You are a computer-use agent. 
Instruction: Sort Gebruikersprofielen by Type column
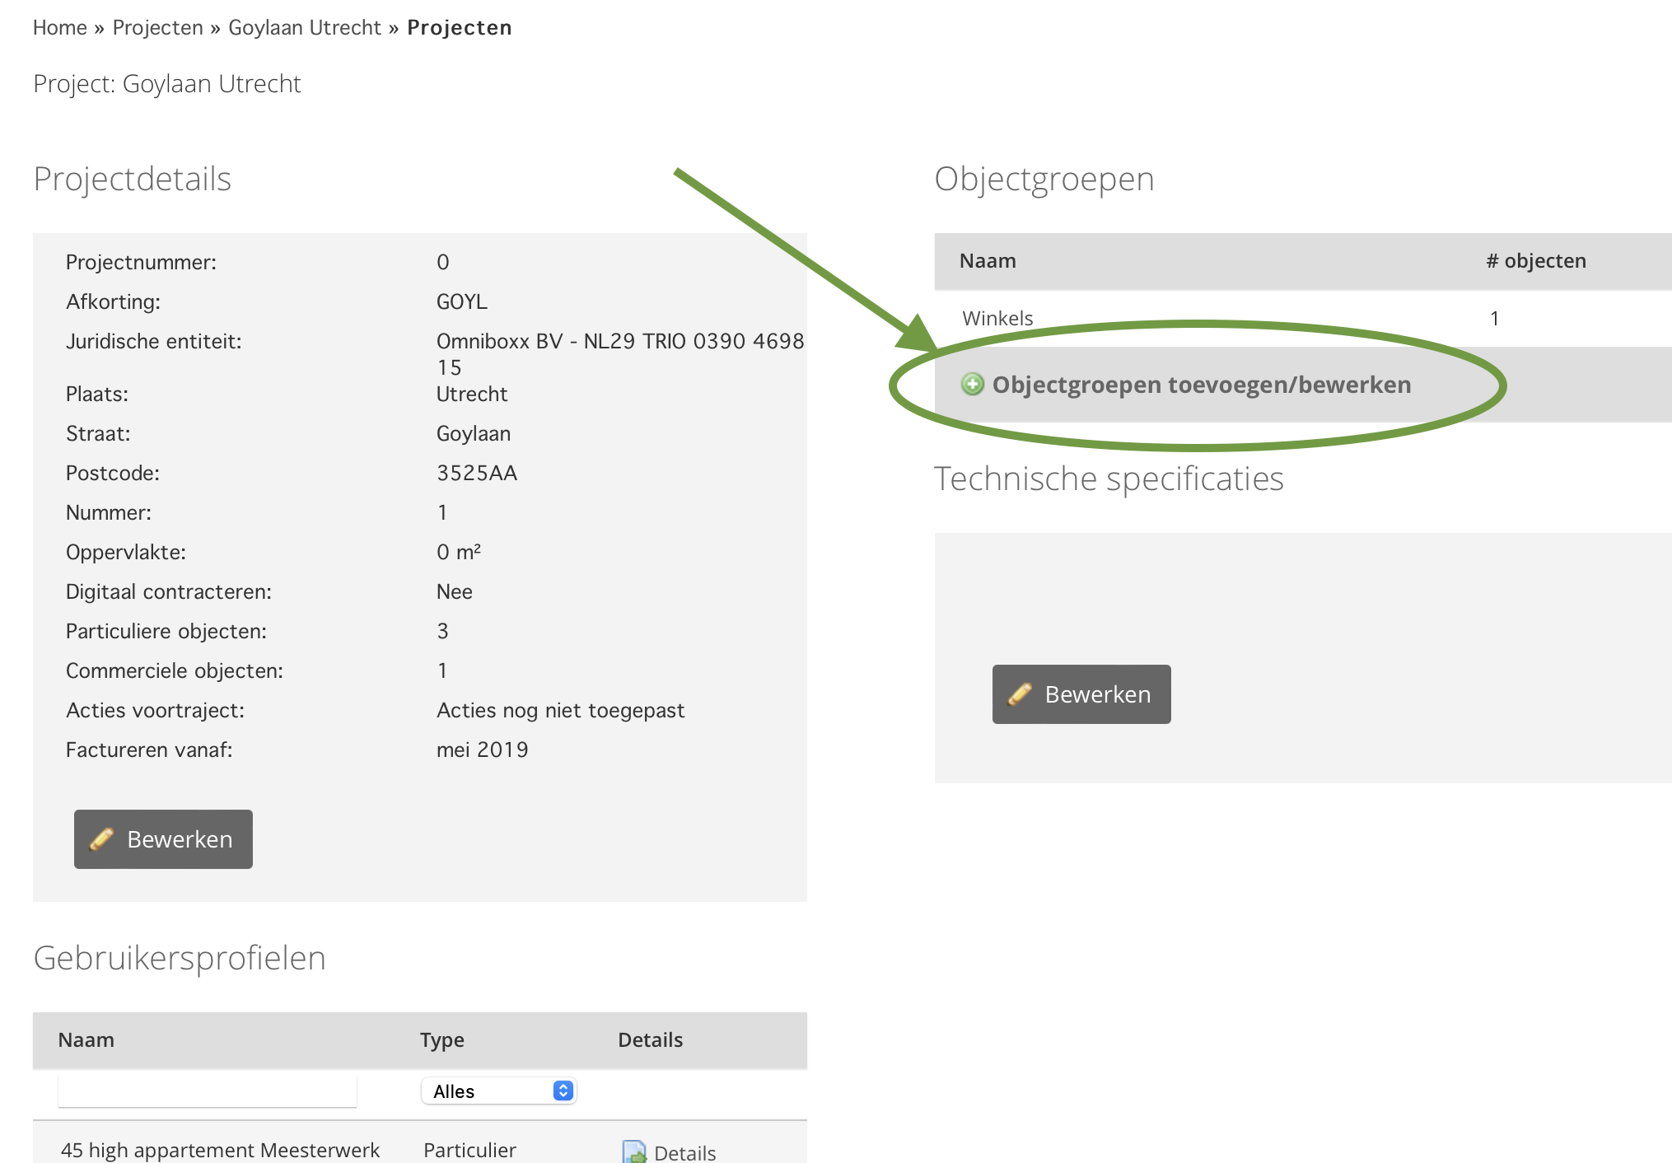click(441, 1040)
